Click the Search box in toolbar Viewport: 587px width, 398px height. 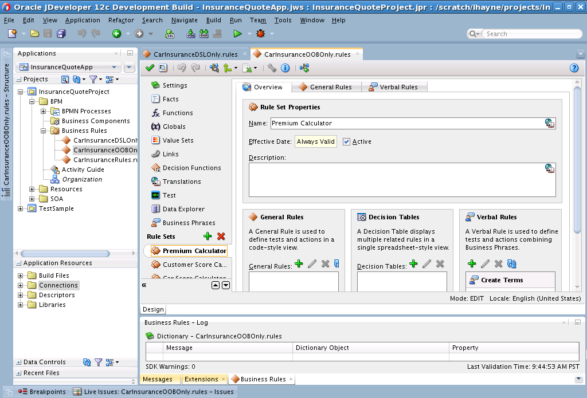pos(531,34)
